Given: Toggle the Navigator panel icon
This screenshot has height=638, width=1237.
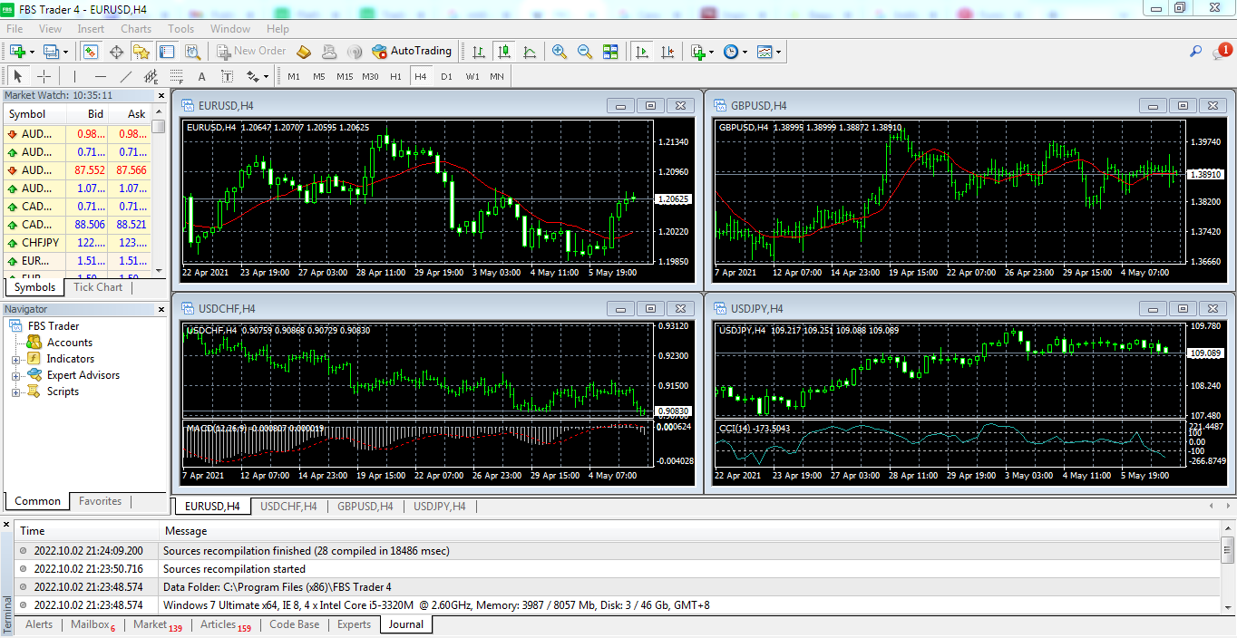Looking at the screenshot, I should point(141,52).
